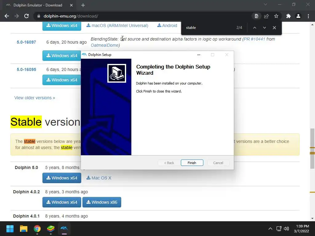Open volume control tray icon
315x236 pixels.
coord(286,229)
